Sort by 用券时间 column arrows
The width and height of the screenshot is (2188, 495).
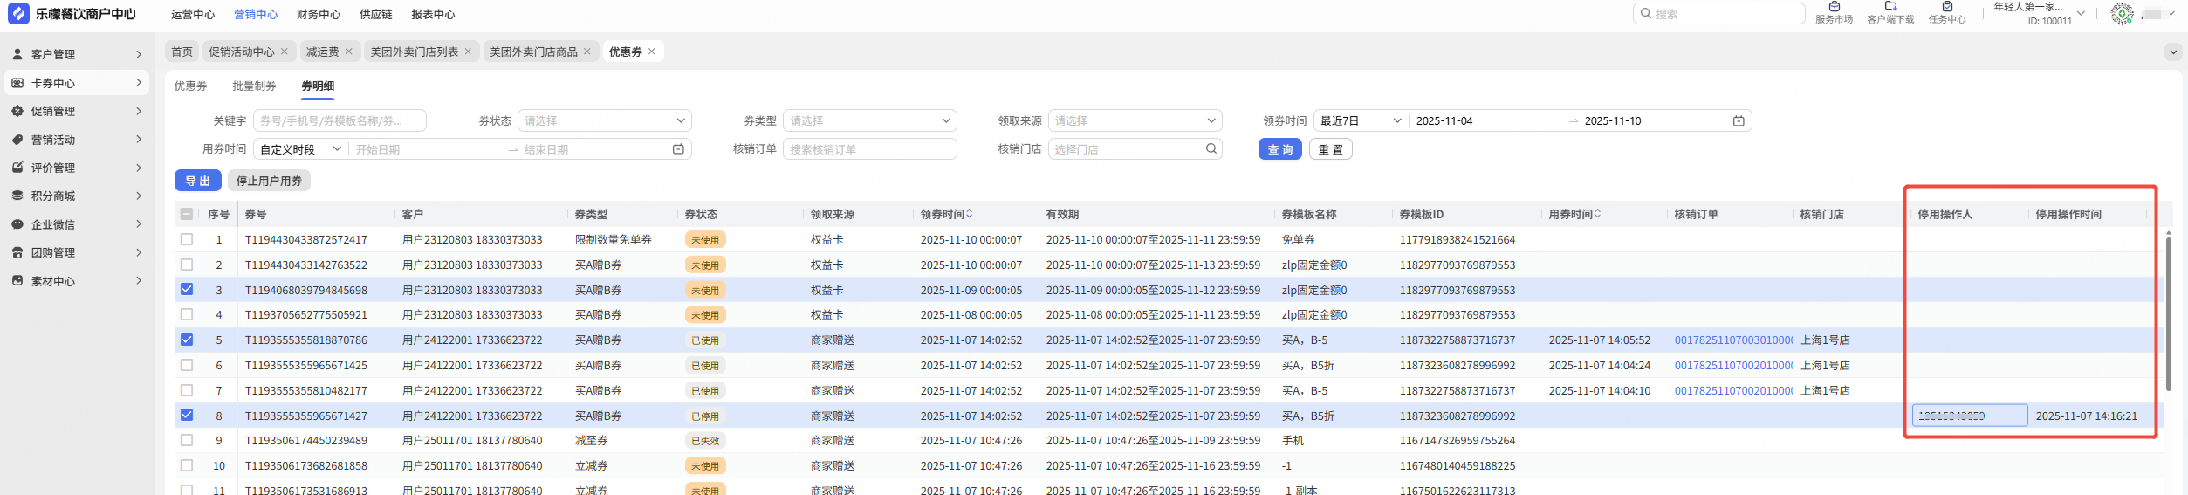tap(1597, 214)
